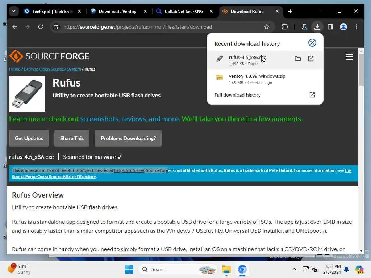Switch to the Download . Ventoy tab
Image resolution: width=371 pixels, height=278 pixels.
tap(117, 11)
